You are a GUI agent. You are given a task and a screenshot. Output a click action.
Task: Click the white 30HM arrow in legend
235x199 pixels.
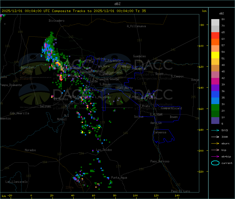(215, 137)
